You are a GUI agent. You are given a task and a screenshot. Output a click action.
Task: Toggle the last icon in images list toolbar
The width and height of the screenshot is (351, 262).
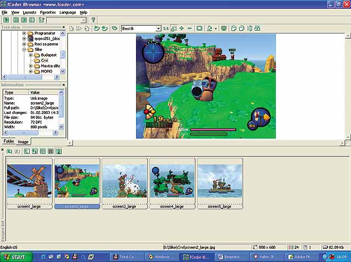click(59, 151)
